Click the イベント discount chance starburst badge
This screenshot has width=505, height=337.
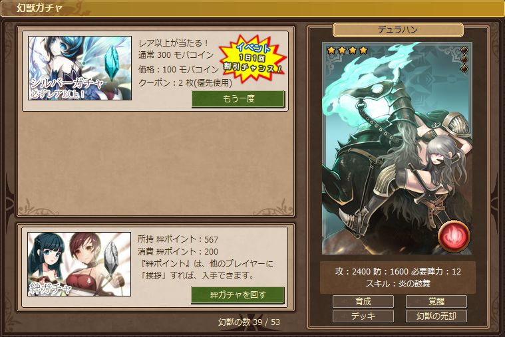coord(253,58)
